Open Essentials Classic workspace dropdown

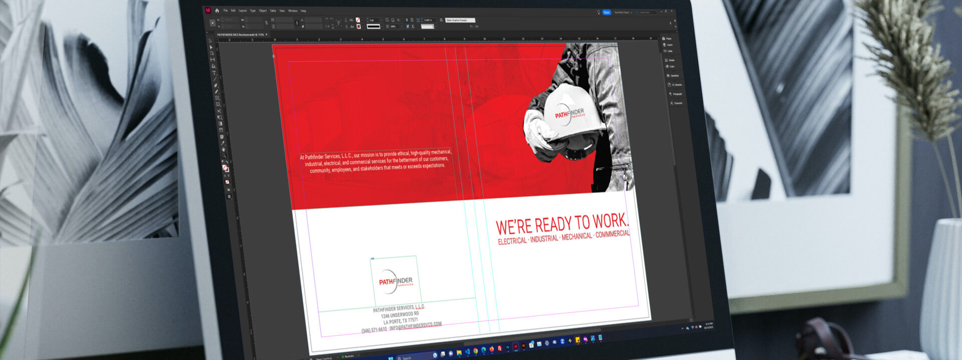623,12
